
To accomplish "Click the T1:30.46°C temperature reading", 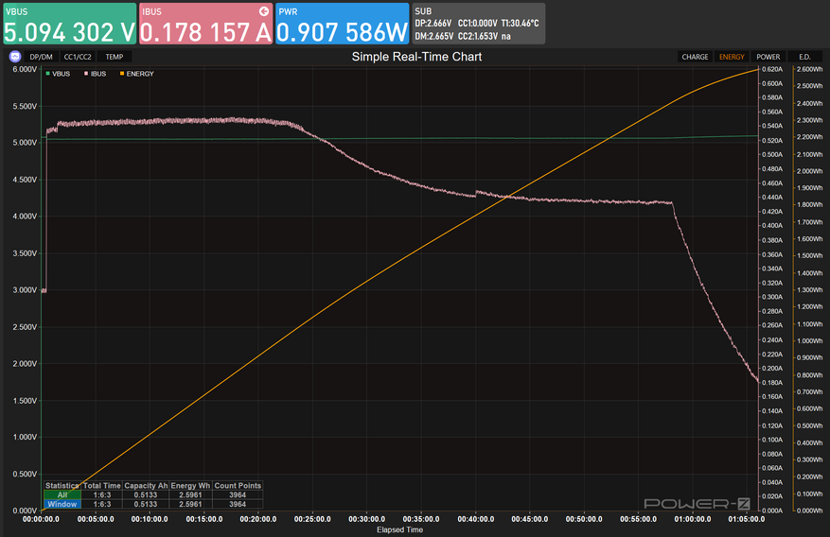I will pos(520,24).
